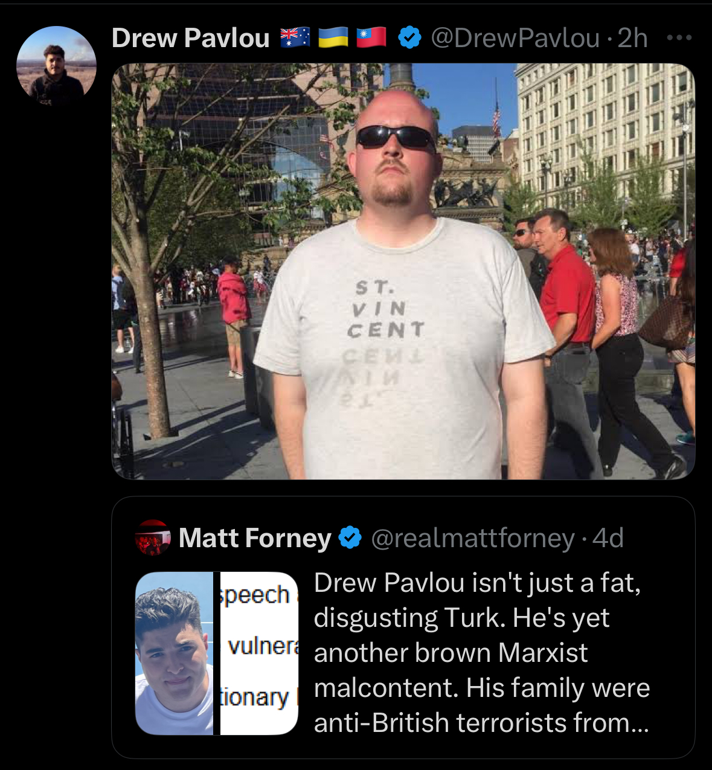The width and height of the screenshot is (712, 770).
Task: Open Drew Pavlou's round profile avatar
Action: [56, 66]
